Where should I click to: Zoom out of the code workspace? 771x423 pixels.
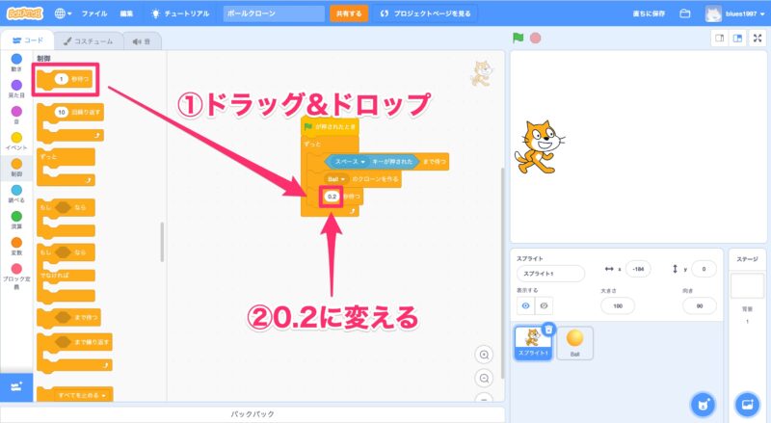click(x=485, y=378)
